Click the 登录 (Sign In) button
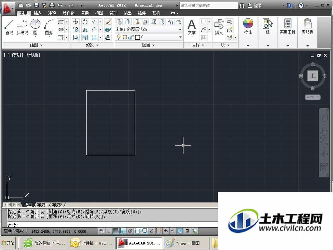This screenshot has width=333, height=250. click(255, 6)
